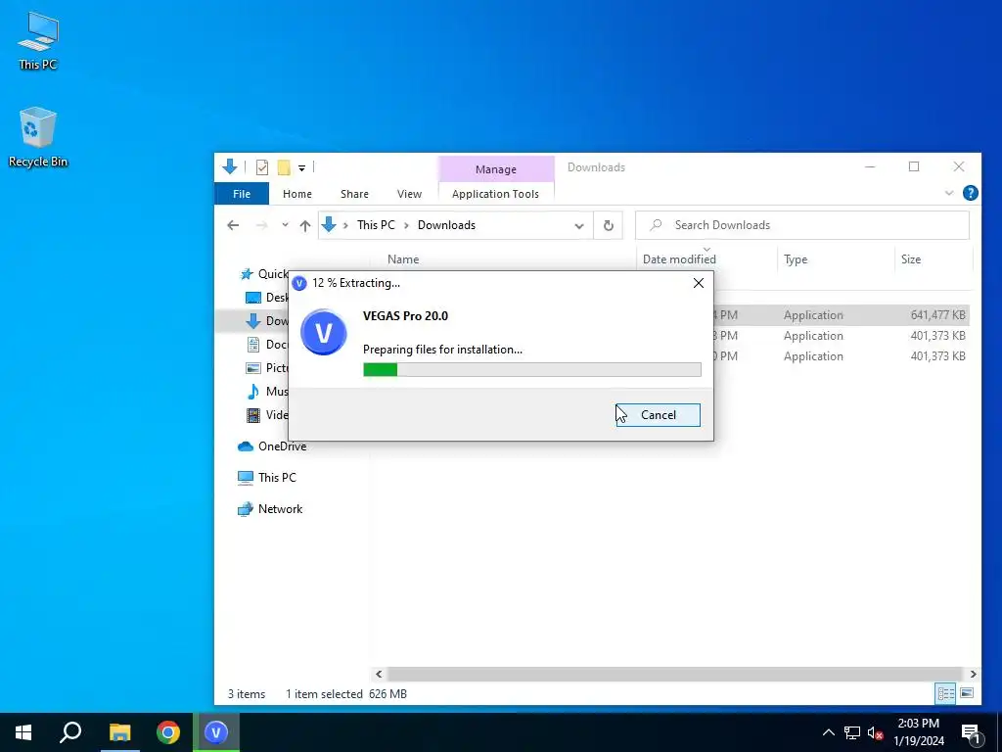
Task: Open Explorer help question mark icon
Action: (970, 193)
